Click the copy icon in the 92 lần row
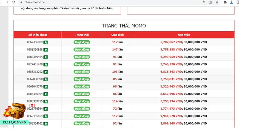Image resolution: width=259 pixels, height=136 pixels. click(x=46, y=124)
